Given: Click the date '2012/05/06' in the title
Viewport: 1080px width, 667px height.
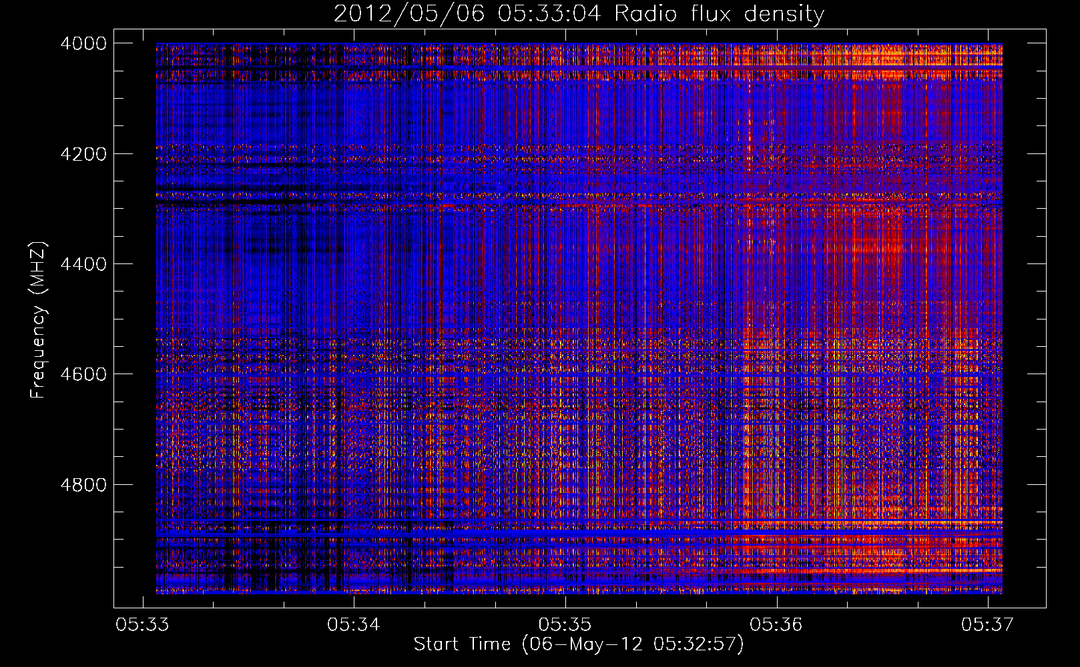Looking at the screenshot, I should 409,14.
